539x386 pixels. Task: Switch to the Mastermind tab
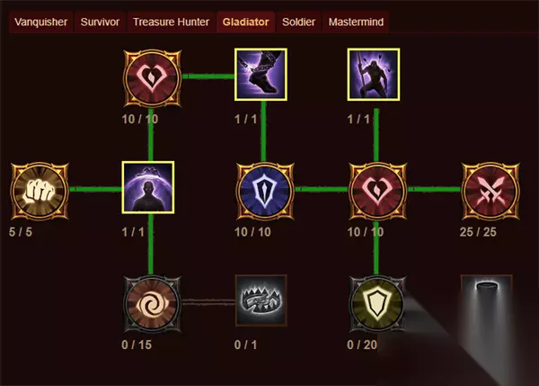pos(356,22)
